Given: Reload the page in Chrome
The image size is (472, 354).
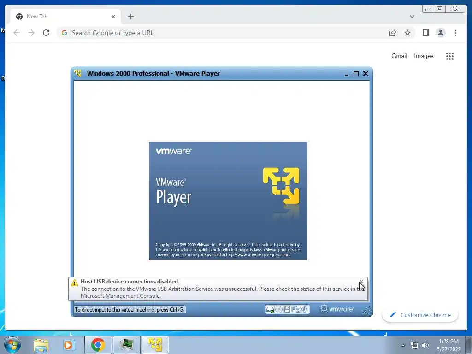Looking at the screenshot, I should point(46,33).
